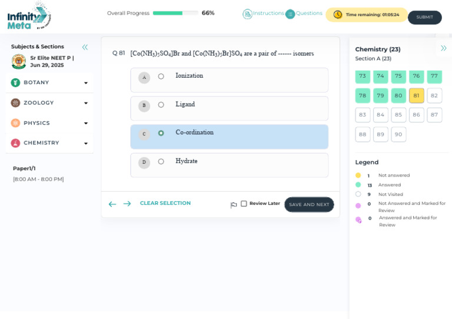Jump to question 88

363,134
